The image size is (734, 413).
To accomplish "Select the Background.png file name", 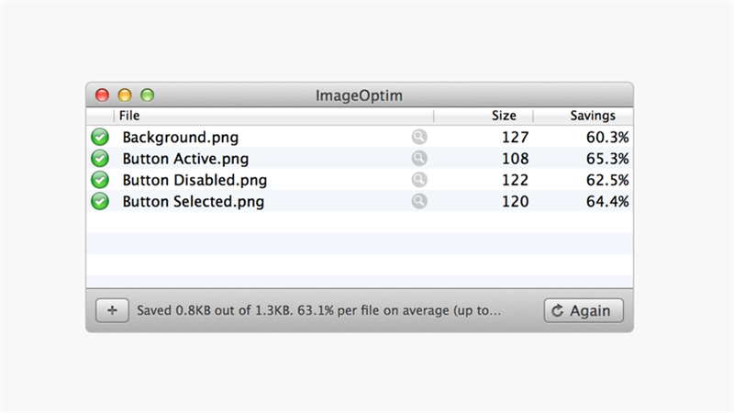I will pyautogui.click(x=181, y=137).
